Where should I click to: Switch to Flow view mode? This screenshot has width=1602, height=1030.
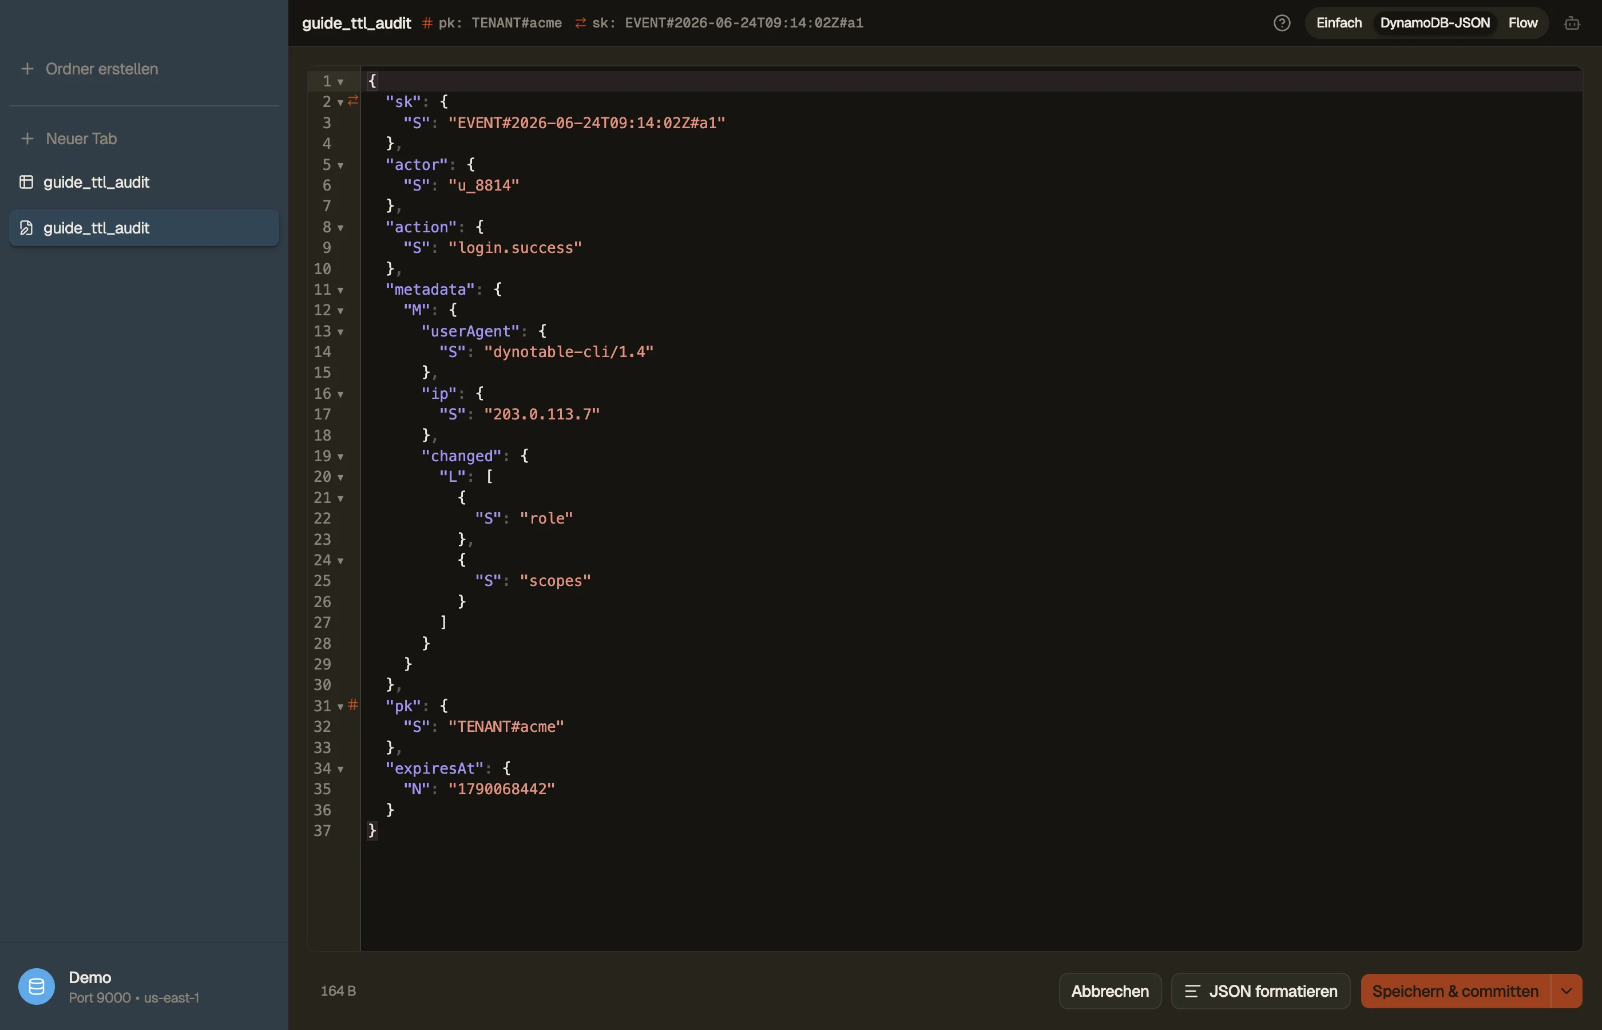[x=1522, y=23]
